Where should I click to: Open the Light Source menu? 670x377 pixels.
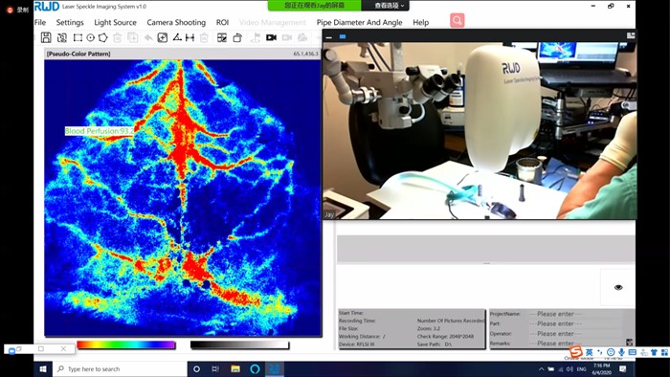point(116,22)
